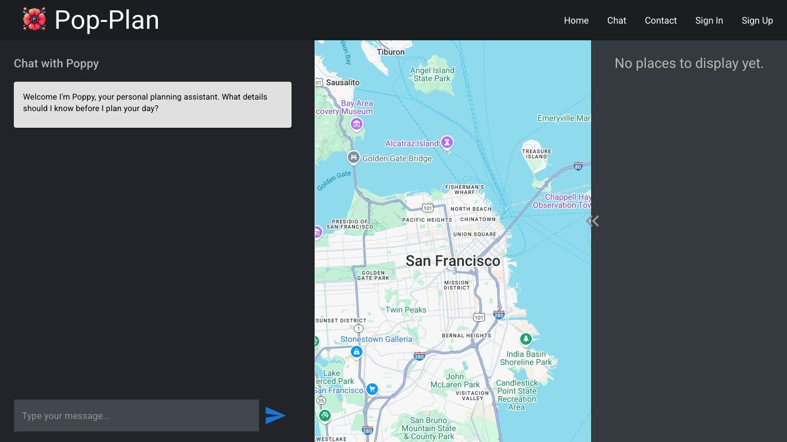Click the Pop-Plan poppy flower logo
This screenshot has width=787, height=442.
pos(35,19)
